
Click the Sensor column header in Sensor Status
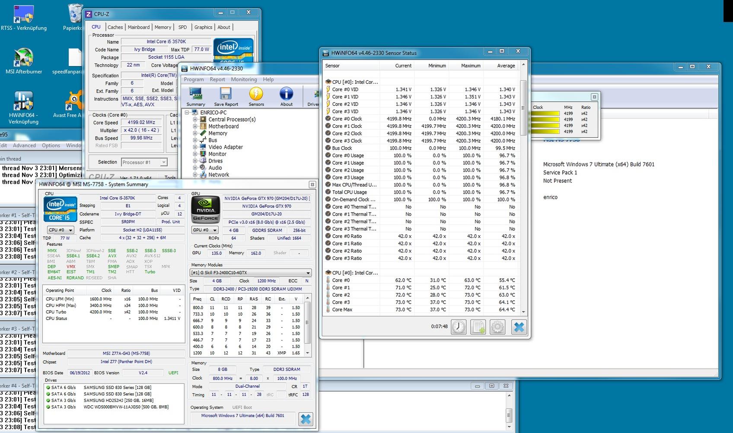[x=351, y=66]
